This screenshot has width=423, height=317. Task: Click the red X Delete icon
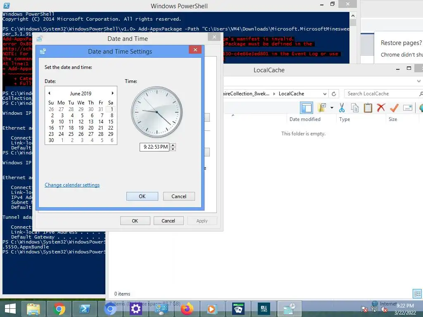(x=381, y=108)
